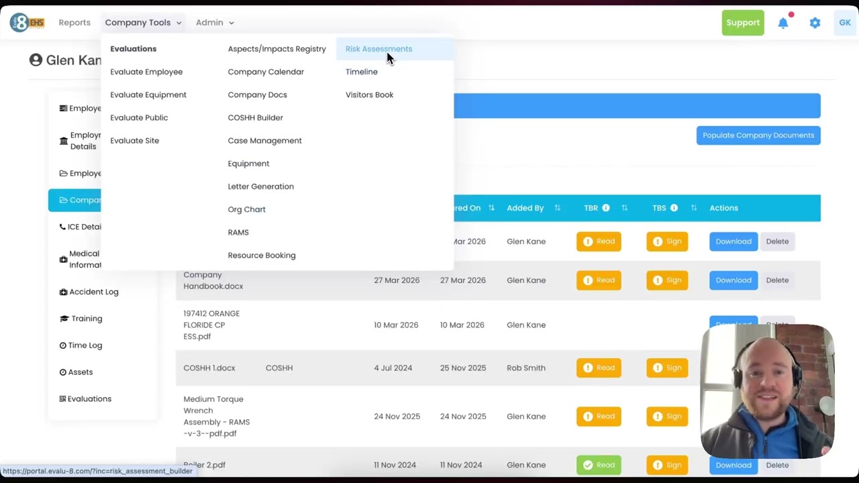859x483 pixels.
Task: Open Letter Generation menu item
Action: point(260,186)
